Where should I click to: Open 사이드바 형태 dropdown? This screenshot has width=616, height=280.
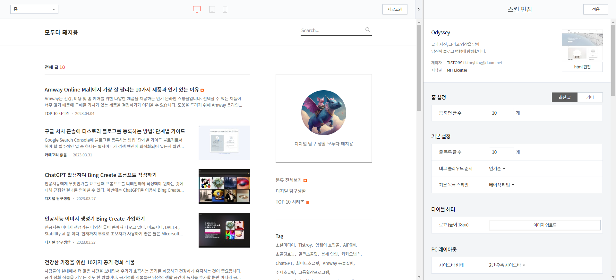pos(507,265)
